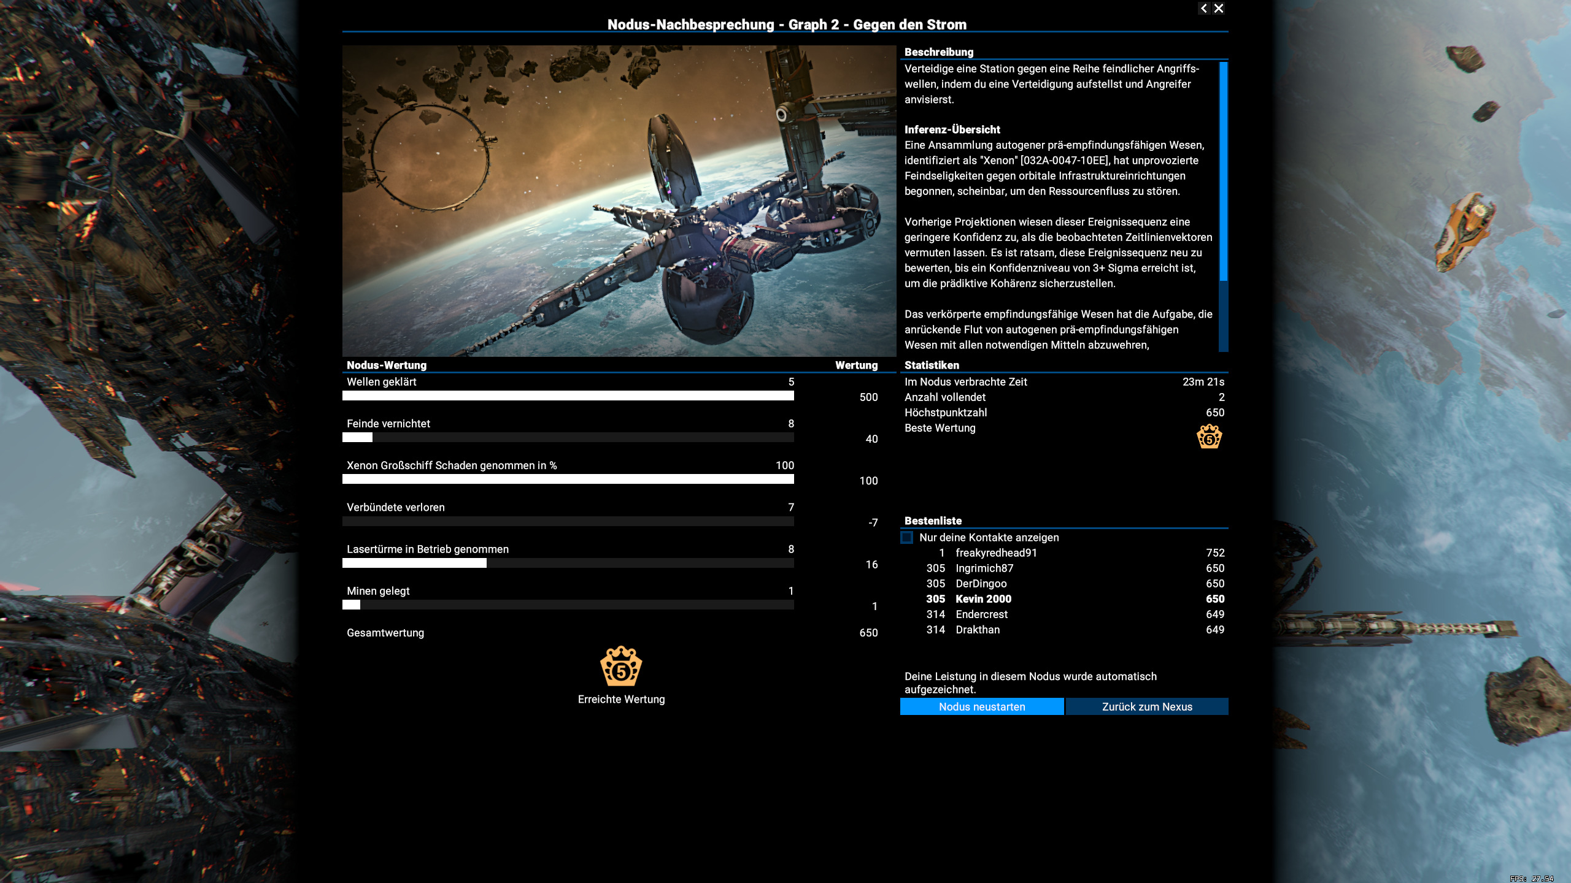This screenshot has height=883, width=1571.
Task: Click the 'Verbündete verloren' progress bar
Action: pyautogui.click(x=568, y=522)
